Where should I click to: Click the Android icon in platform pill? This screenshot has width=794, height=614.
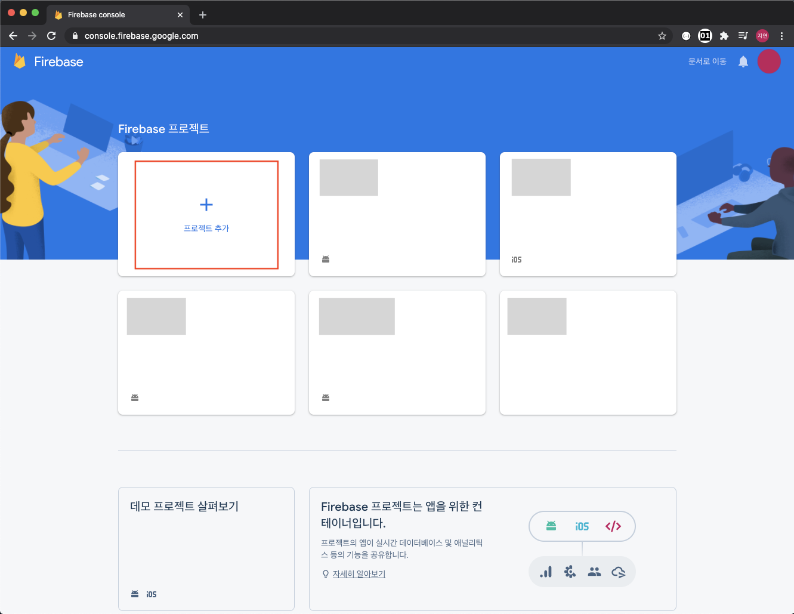click(x=551, y=526)
